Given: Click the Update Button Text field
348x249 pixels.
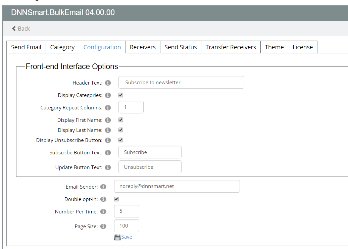Looking at the screenshot, I should pyautogui.click(x=150, y=167).
